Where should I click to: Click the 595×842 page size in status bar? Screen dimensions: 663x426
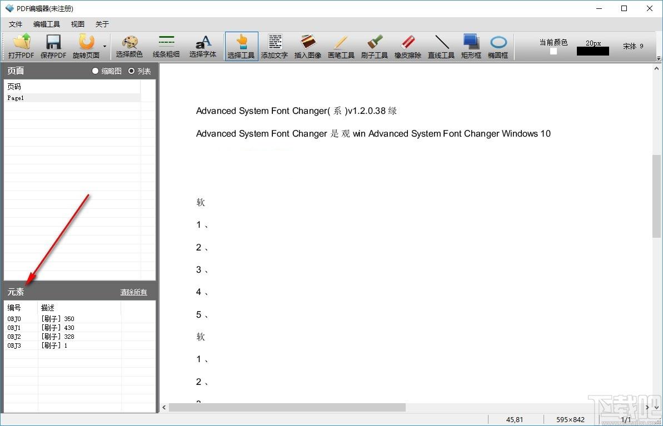(x=570, y=420)
